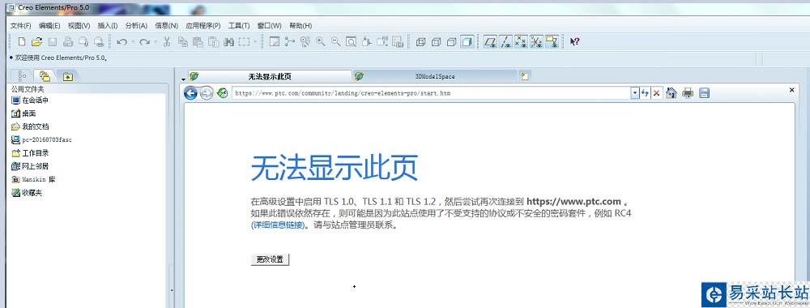
Task: Click the Refit zoom icon
Action: [x=352, y=42]
